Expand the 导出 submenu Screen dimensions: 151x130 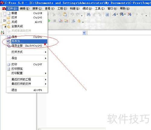(x=46, y=58)
